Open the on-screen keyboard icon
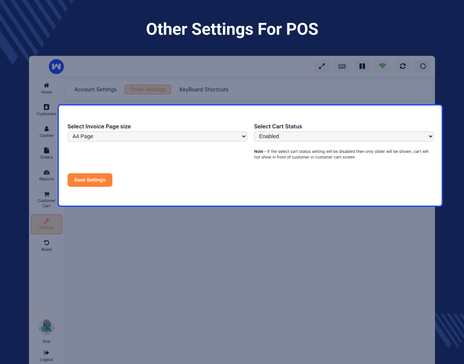This screenshot has height=364, width=464. [x=342, y=66]
